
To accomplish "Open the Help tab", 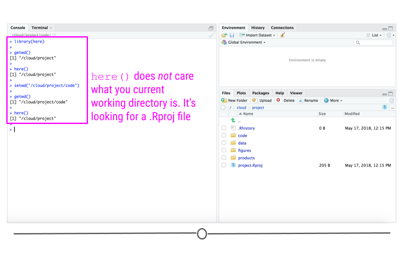I will (x=279, y=93).
